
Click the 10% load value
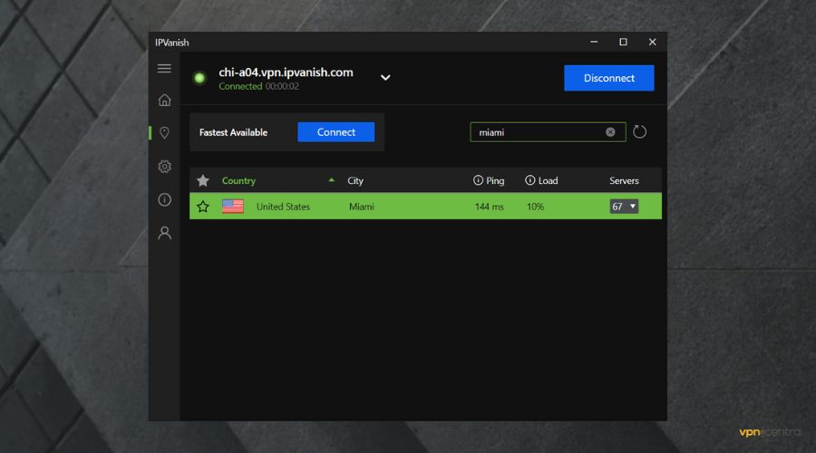(536, 207)
